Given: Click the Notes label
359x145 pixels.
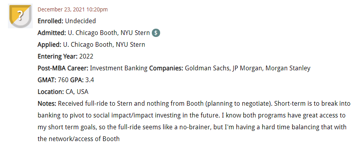Looking at the screenshot, I should [47, 104].
